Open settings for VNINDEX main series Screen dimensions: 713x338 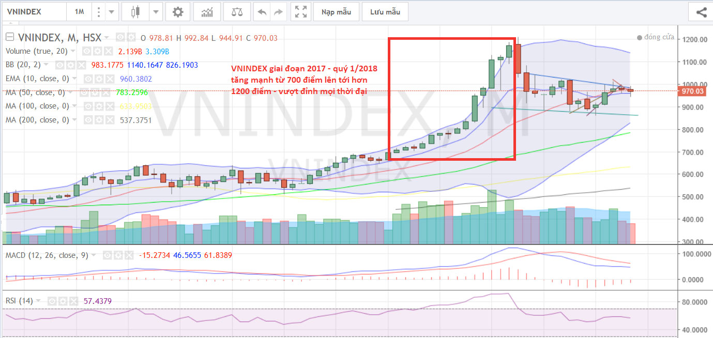pos(131,38)
